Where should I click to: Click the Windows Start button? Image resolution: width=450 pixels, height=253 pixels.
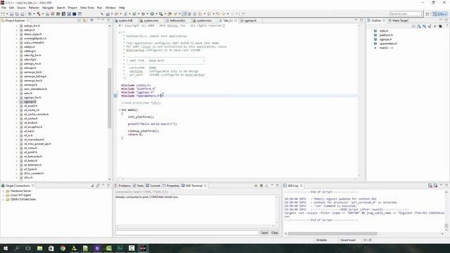click(6, 248)
